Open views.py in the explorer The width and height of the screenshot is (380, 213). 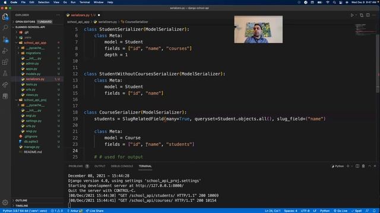click(31, 95)
